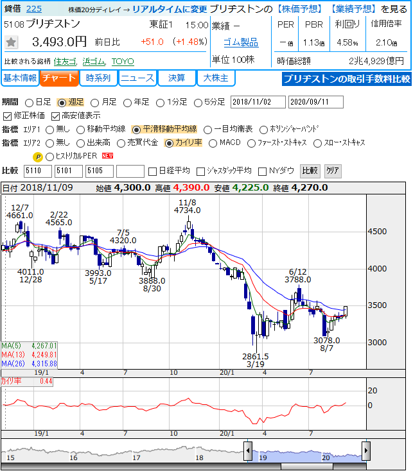This screenshot has width=413, height=471.
Task: Select エリア1 無し indicator radio
Action: tap(50, 130)
